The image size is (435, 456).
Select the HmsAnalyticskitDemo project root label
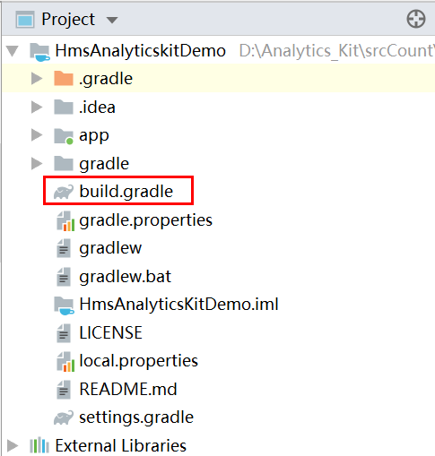click(x=140, y=51)
